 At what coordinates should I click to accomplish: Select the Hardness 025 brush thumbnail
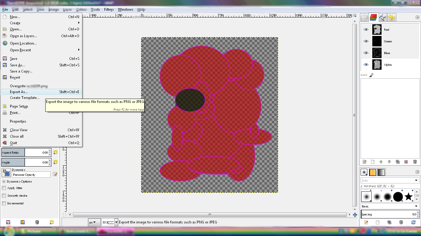coord(366,196)
